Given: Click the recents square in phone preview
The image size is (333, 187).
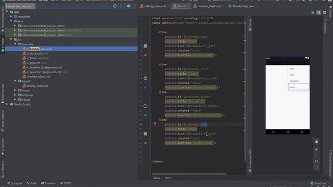Looking at the screenshot, I should 302,131.
